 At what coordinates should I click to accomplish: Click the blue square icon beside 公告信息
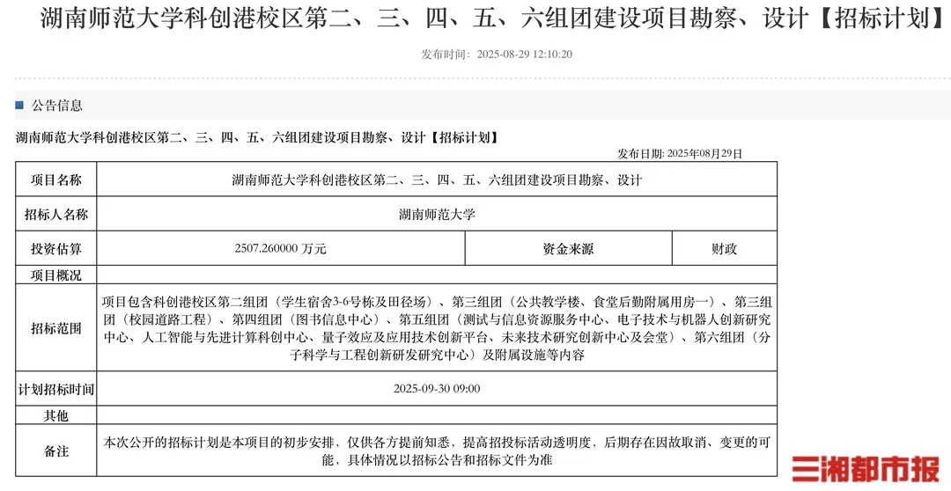click(x=18, y=106)
